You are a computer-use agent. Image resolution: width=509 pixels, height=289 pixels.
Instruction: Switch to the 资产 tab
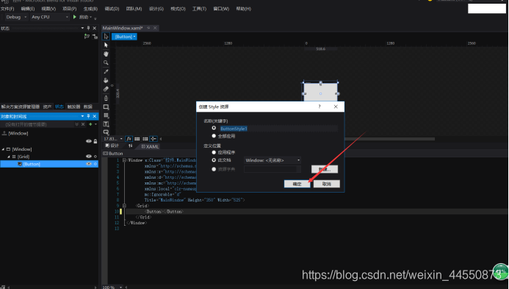point(48,107)
